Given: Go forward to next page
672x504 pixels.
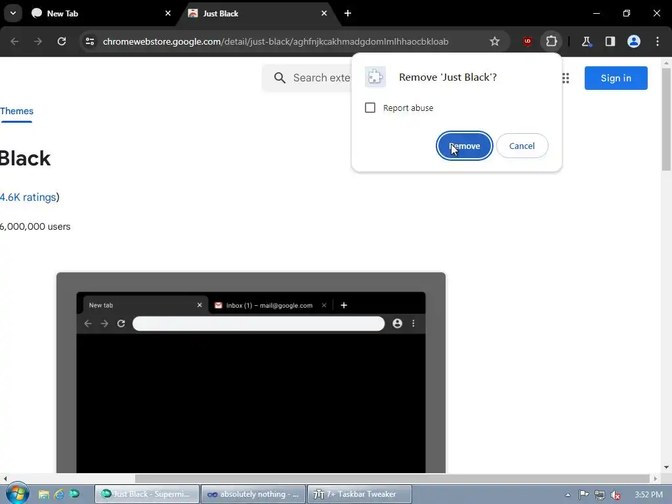Looking at the screenshot, I should (x=38, y=41).
